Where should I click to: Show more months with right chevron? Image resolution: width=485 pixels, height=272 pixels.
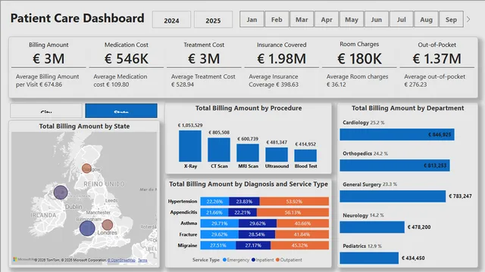(468, 20)
